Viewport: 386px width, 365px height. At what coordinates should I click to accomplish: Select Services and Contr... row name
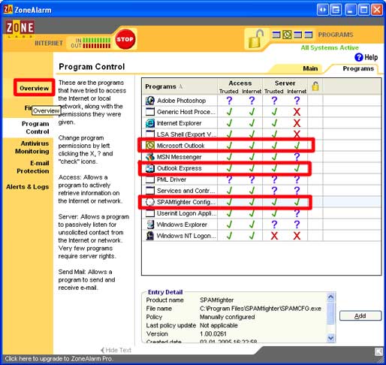point(185,191)
